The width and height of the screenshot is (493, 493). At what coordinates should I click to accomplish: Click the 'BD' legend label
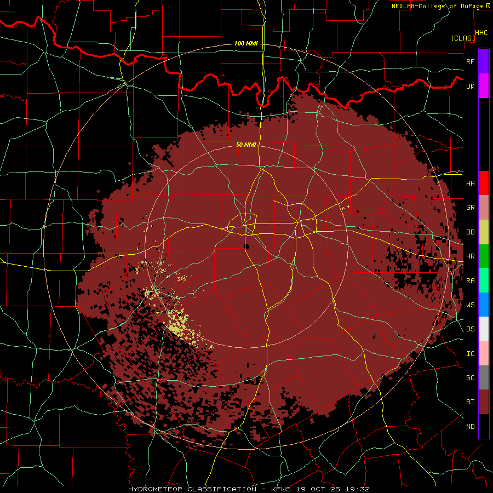click(x=470, y=232)
